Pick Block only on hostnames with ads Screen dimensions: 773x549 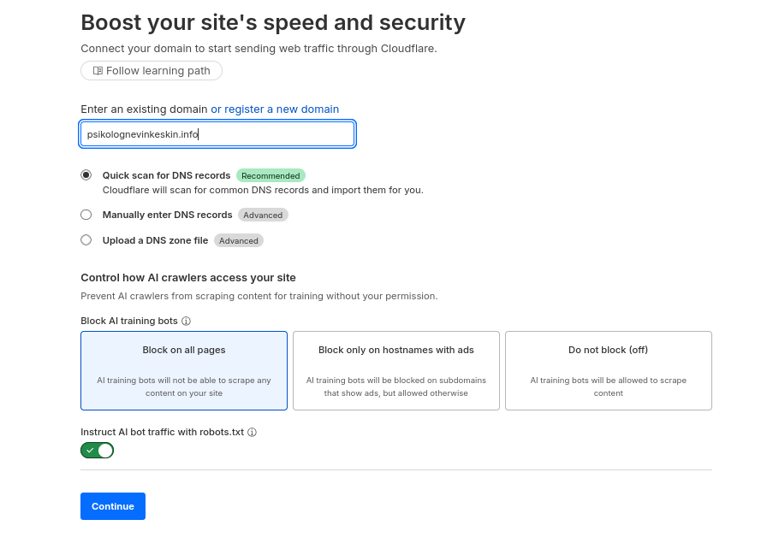tap(396, 370)
